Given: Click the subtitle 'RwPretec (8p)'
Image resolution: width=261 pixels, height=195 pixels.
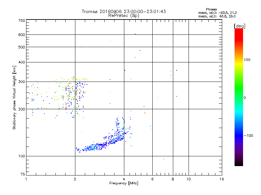Looking at the screenshot, I should coord(124,16).
